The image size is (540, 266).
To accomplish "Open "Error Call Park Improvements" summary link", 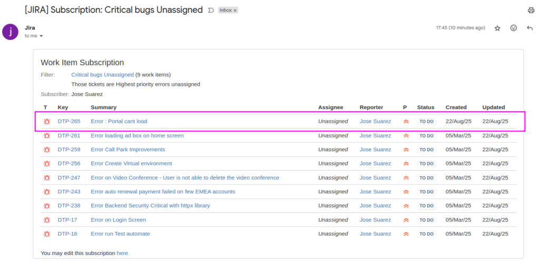I will point(128,150).
